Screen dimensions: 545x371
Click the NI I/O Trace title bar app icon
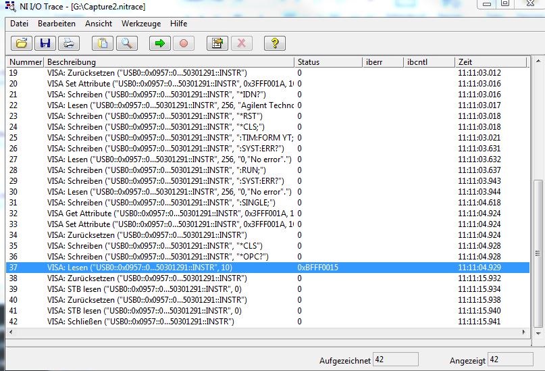point(10,6)
